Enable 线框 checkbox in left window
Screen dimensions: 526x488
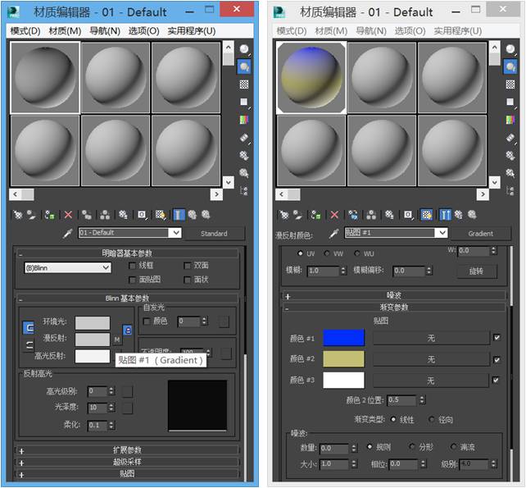(x=133, y=266)
